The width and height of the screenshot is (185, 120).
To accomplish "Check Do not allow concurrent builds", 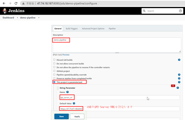I will [54, 63].
